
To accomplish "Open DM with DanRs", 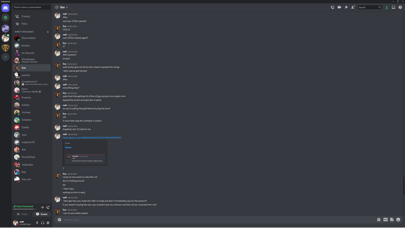I will tap(32, 127).
